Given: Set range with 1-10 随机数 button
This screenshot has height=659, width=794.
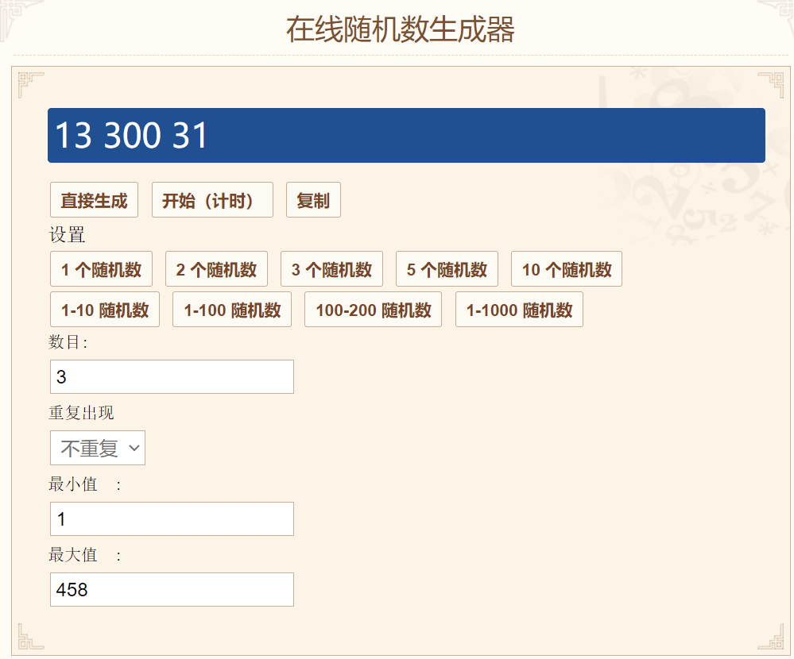Looking at the screenshot, I should [x=105, y=310].
